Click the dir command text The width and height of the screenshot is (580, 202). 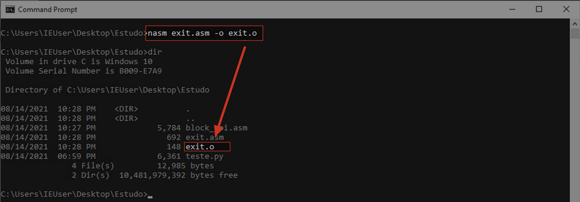[x=155, y=52]
